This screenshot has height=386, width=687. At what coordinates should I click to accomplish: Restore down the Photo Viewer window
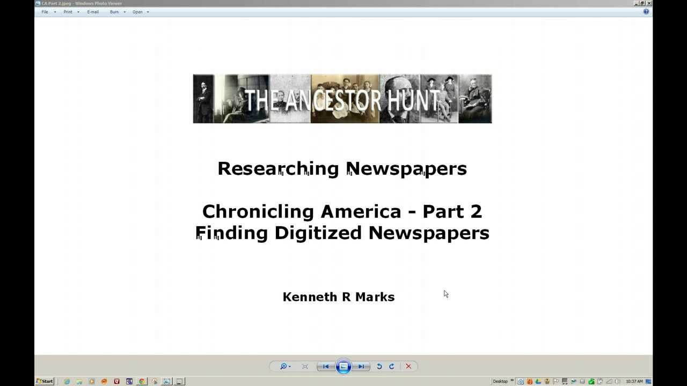(x=642, y=3)
